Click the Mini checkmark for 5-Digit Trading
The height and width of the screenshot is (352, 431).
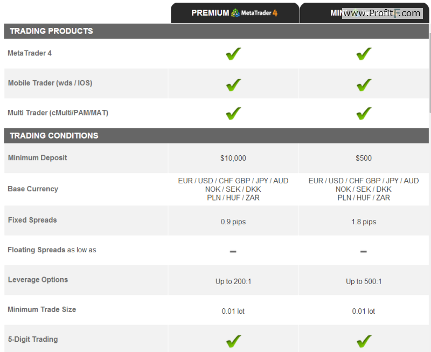coord(364,341)
